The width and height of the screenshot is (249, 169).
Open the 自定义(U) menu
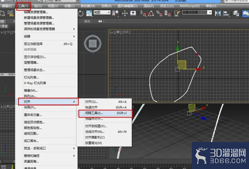tap(167, 6)
